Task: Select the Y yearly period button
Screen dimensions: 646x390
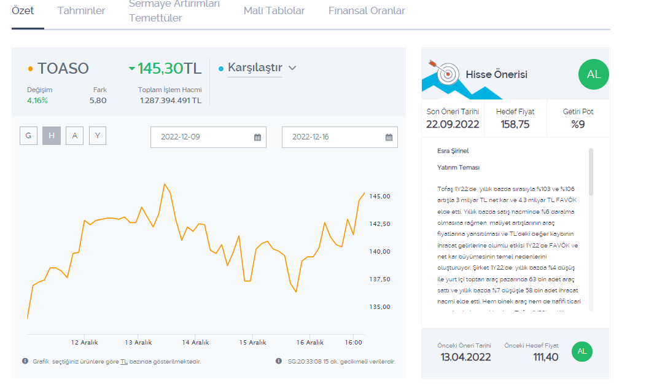Action: click(98, 136)
